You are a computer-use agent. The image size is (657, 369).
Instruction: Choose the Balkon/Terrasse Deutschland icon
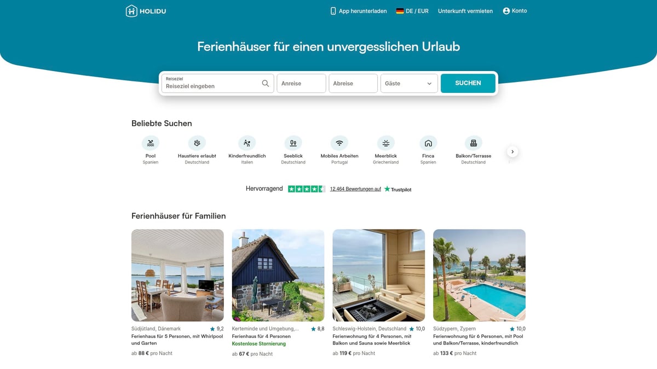click(474, 143)
